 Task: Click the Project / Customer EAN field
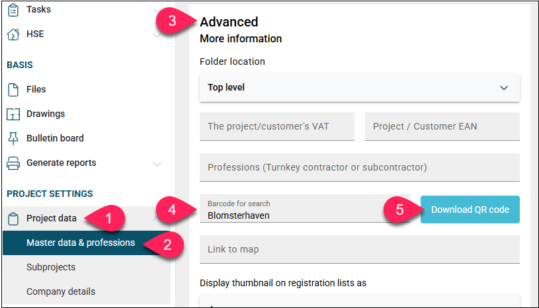(442, 126)
